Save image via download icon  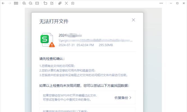[73, 3]
